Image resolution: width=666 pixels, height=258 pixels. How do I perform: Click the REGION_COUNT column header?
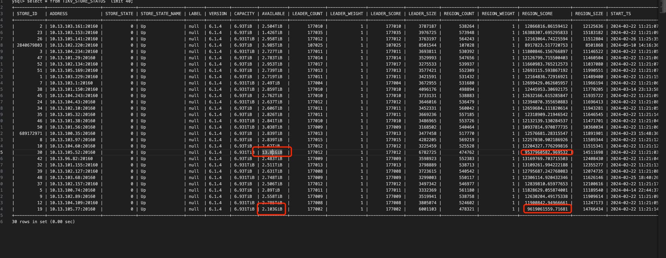(459, 14)
